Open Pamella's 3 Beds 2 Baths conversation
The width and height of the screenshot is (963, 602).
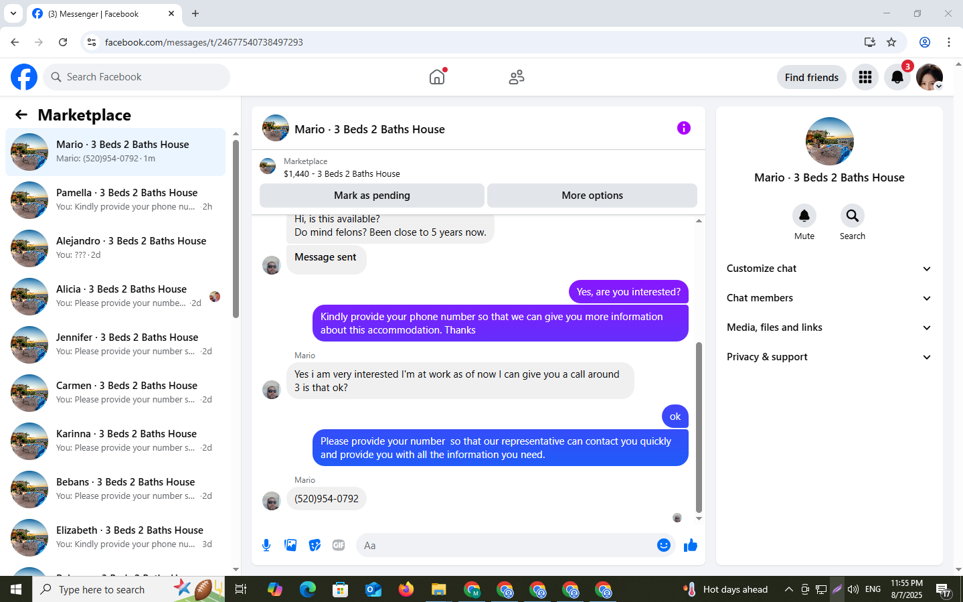pyautogui.click(x=115, y=200)
